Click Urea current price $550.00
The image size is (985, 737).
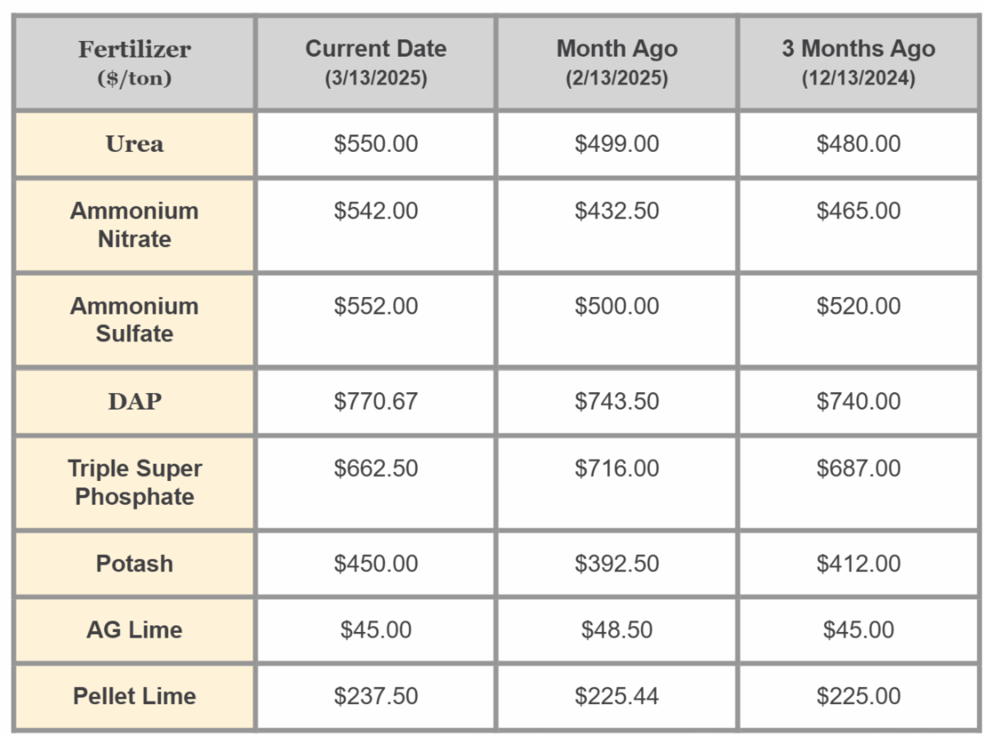point(375,144)
